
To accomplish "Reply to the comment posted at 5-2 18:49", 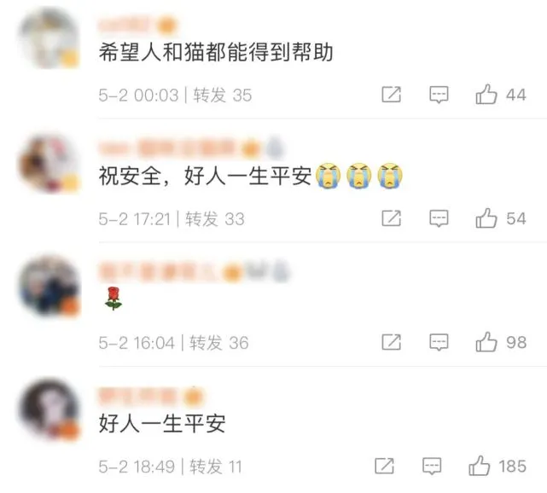I will click(x=432, y=467).
